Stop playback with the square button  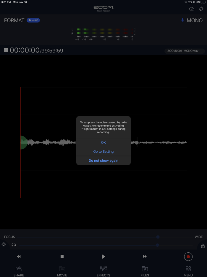62,256
